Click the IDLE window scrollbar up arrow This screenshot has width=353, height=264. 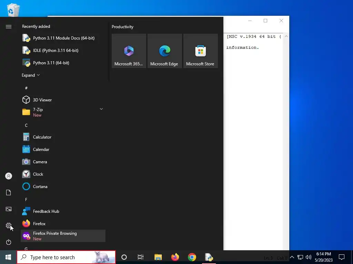286,36
